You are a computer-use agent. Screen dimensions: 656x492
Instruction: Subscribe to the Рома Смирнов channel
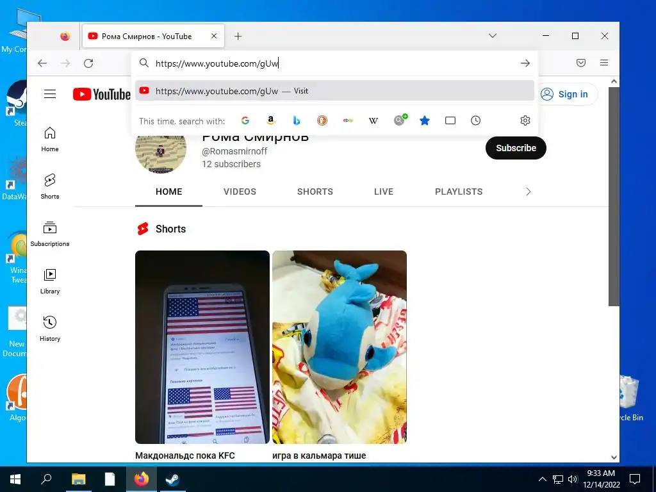click(516, 148)
